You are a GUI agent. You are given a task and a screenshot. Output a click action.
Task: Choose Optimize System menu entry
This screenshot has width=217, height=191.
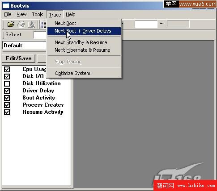84,73
